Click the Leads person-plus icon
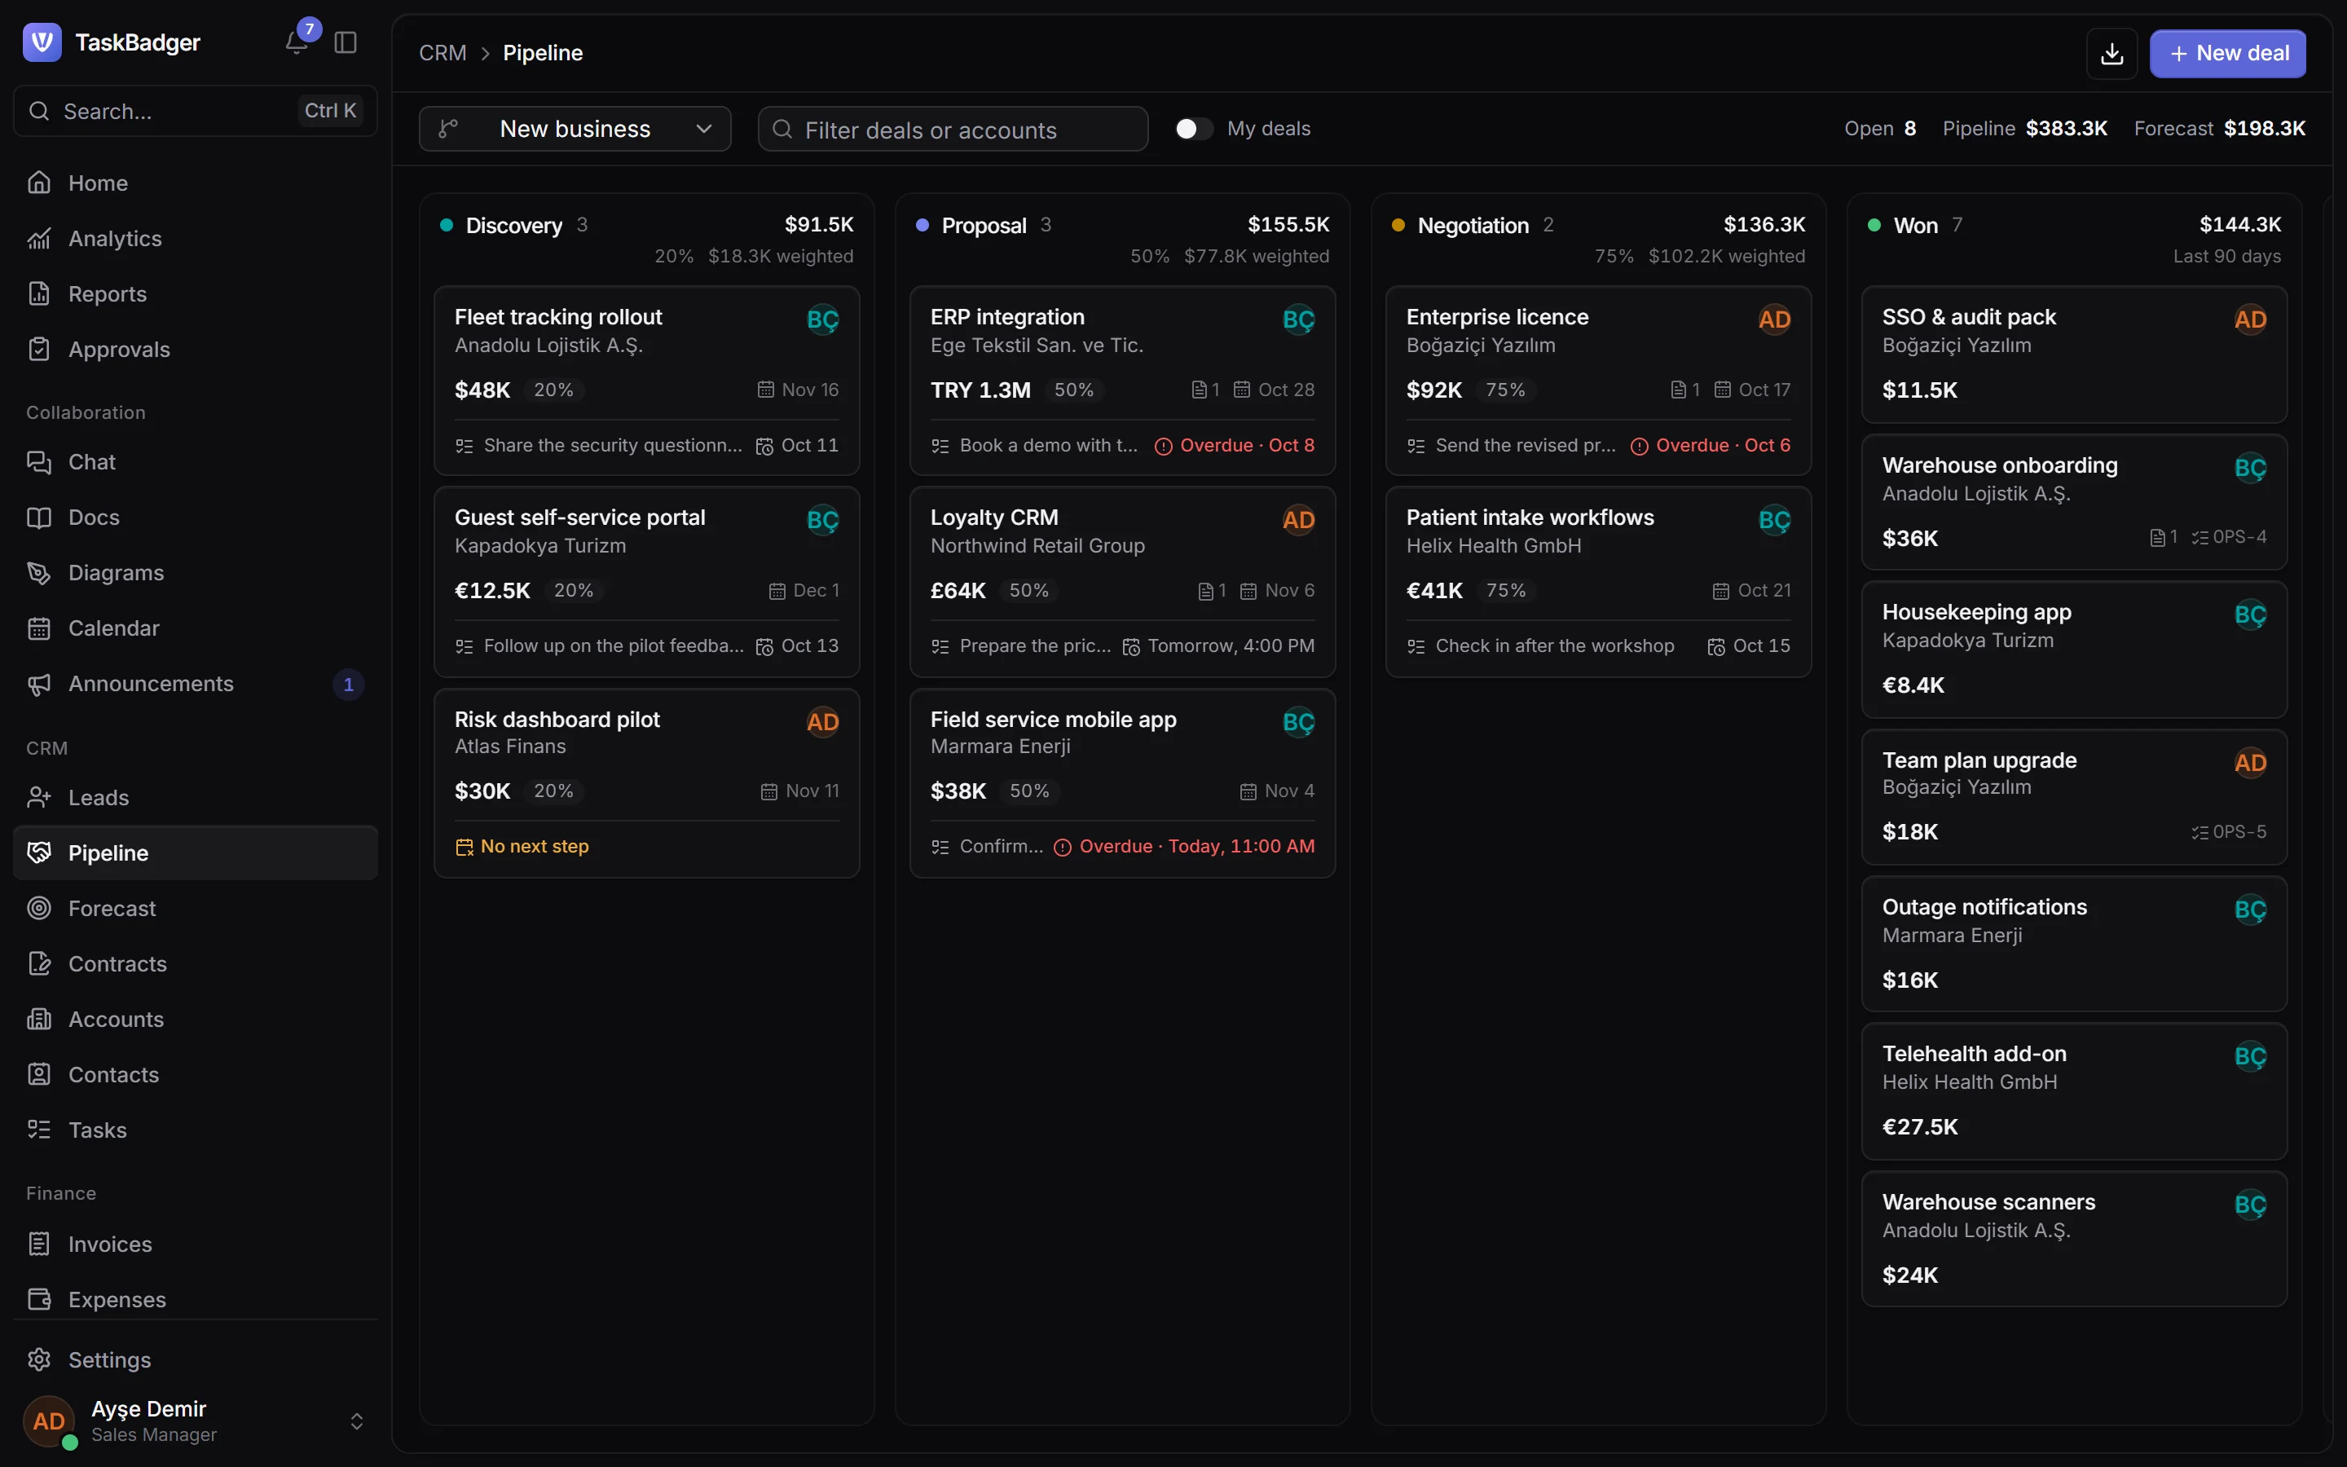Image resolution: width=2347 pixels, height=1467 pixels. pyautogui.click(x=39, y=796)
